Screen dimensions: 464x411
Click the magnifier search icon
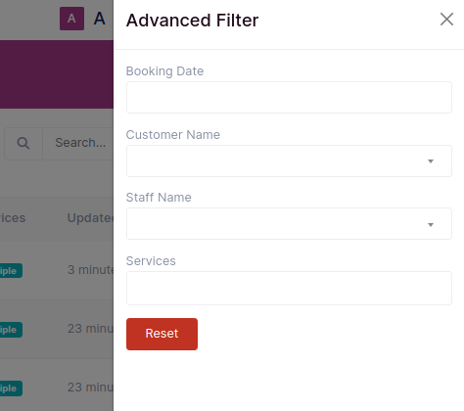click(x=23, y=143)
